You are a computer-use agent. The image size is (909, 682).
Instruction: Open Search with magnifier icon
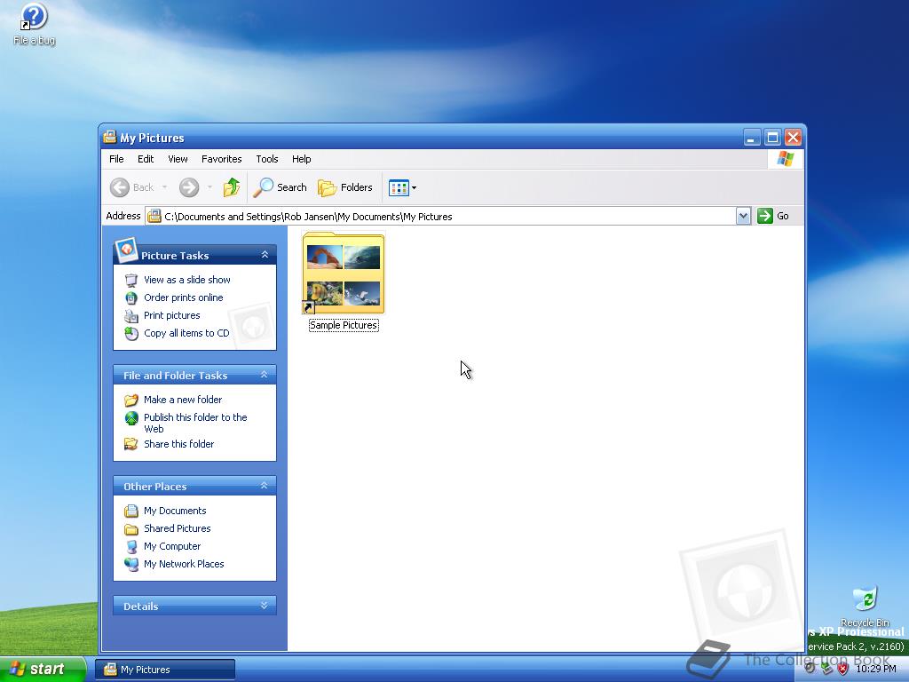tap(263, 187)
